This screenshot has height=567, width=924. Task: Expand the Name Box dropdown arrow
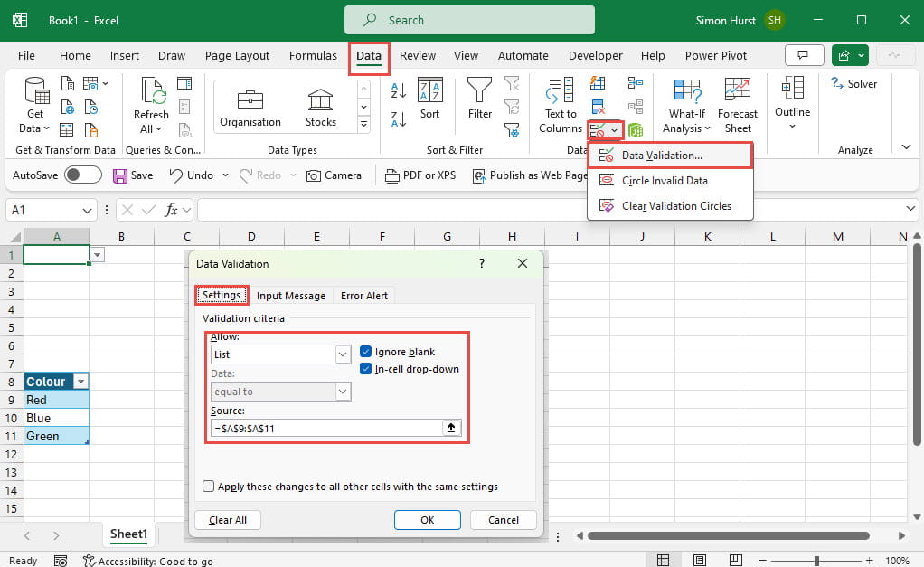(x=88, y=210)
